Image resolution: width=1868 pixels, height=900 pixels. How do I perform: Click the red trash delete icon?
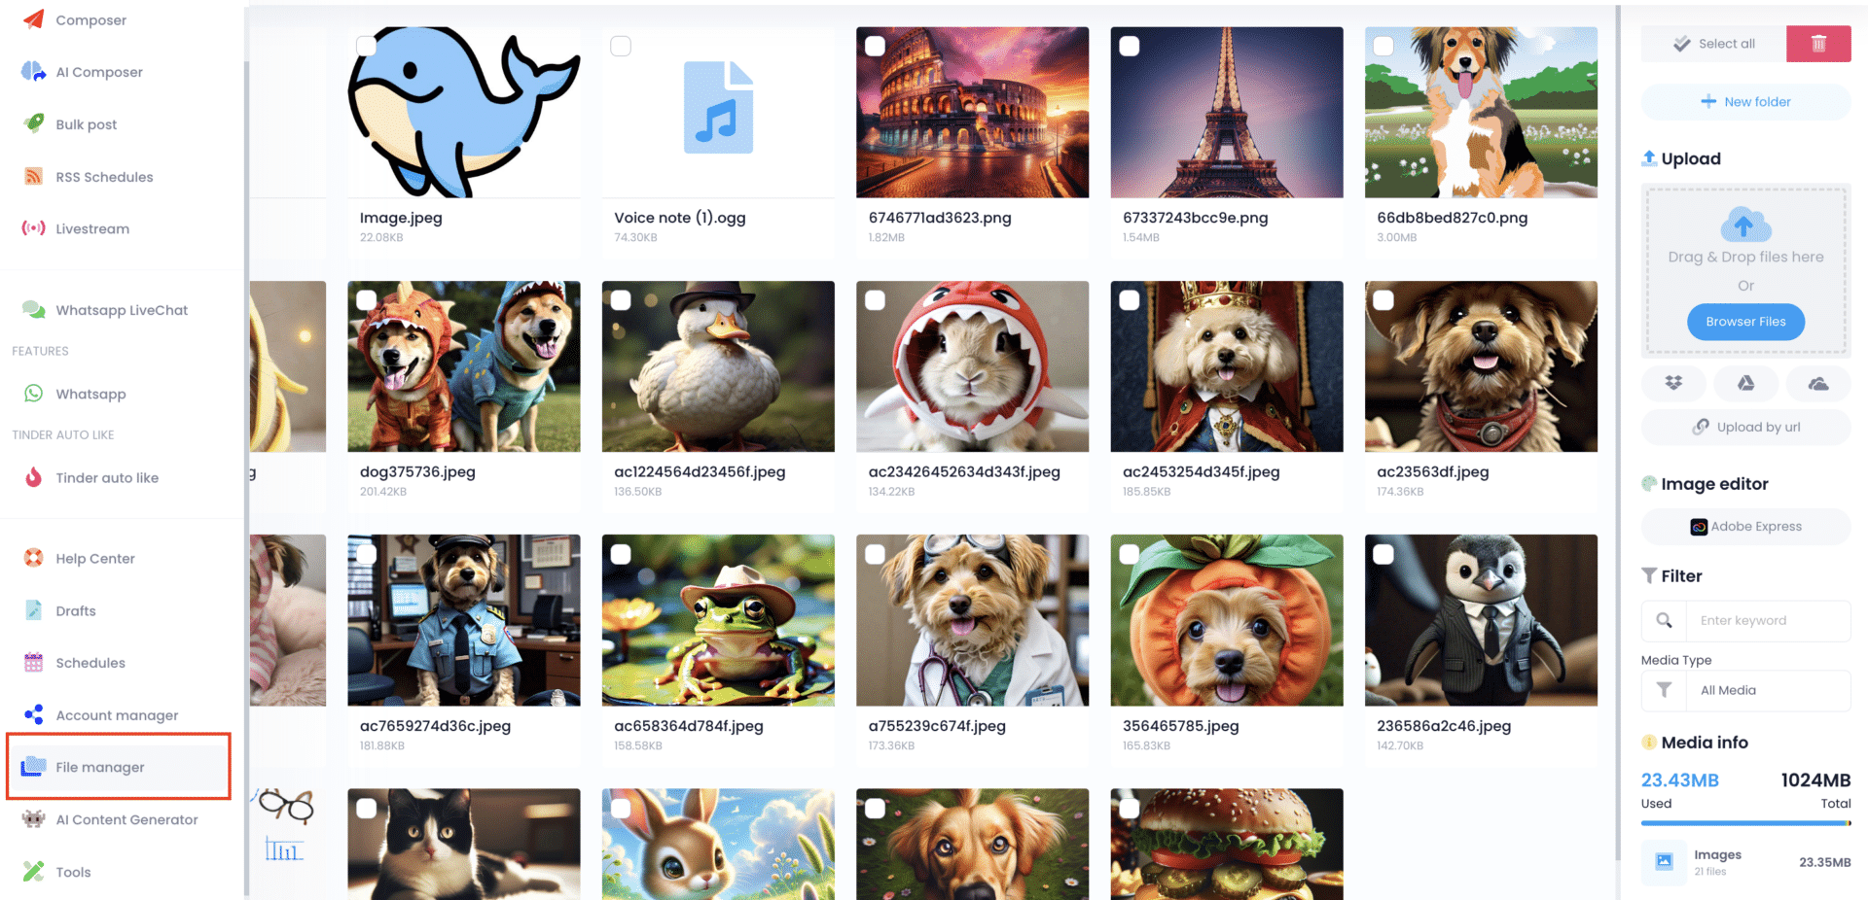1818,43
